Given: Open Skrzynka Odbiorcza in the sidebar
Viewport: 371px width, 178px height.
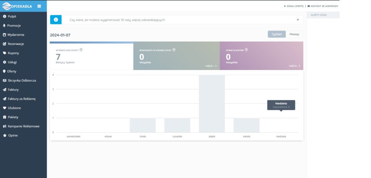Looking at the screenshot, I should [22, 80].
